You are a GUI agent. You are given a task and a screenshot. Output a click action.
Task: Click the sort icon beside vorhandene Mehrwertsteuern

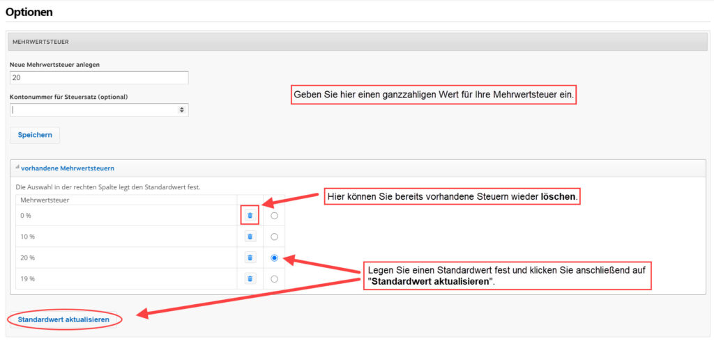(17, 168)
